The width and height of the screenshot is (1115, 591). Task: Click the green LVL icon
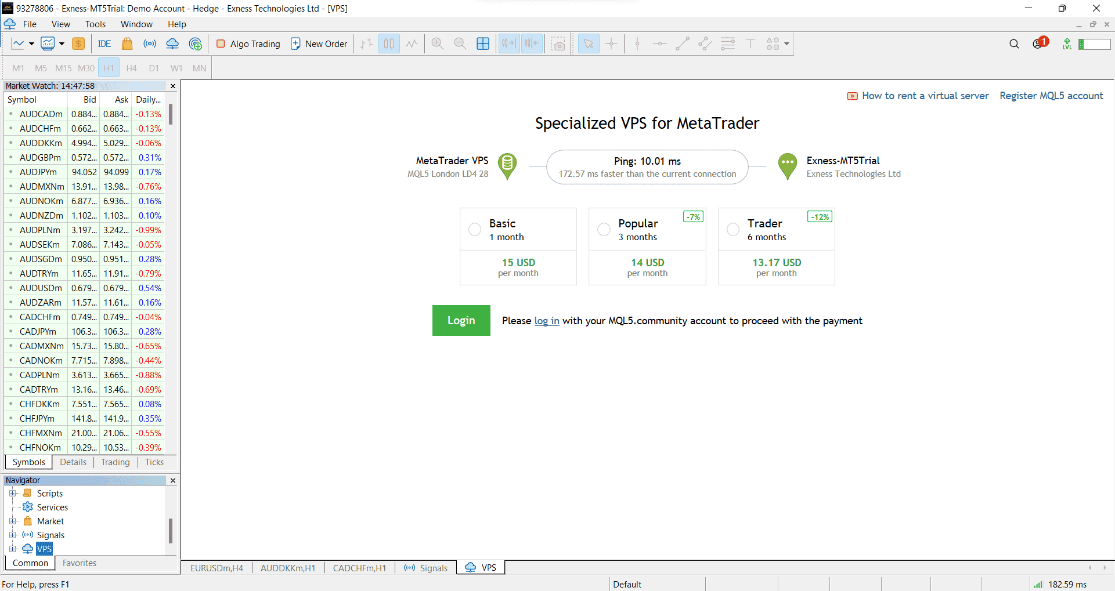coord(1067,43)
